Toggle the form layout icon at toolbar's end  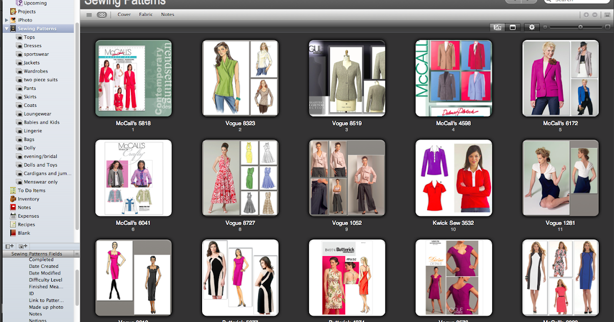pyautogui.click(x=606, y=15)
